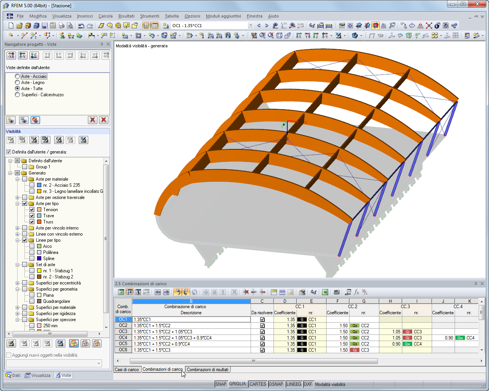Click the next load case arrow
This screenshot has height=391, width=489.
[x=267, y=26]
